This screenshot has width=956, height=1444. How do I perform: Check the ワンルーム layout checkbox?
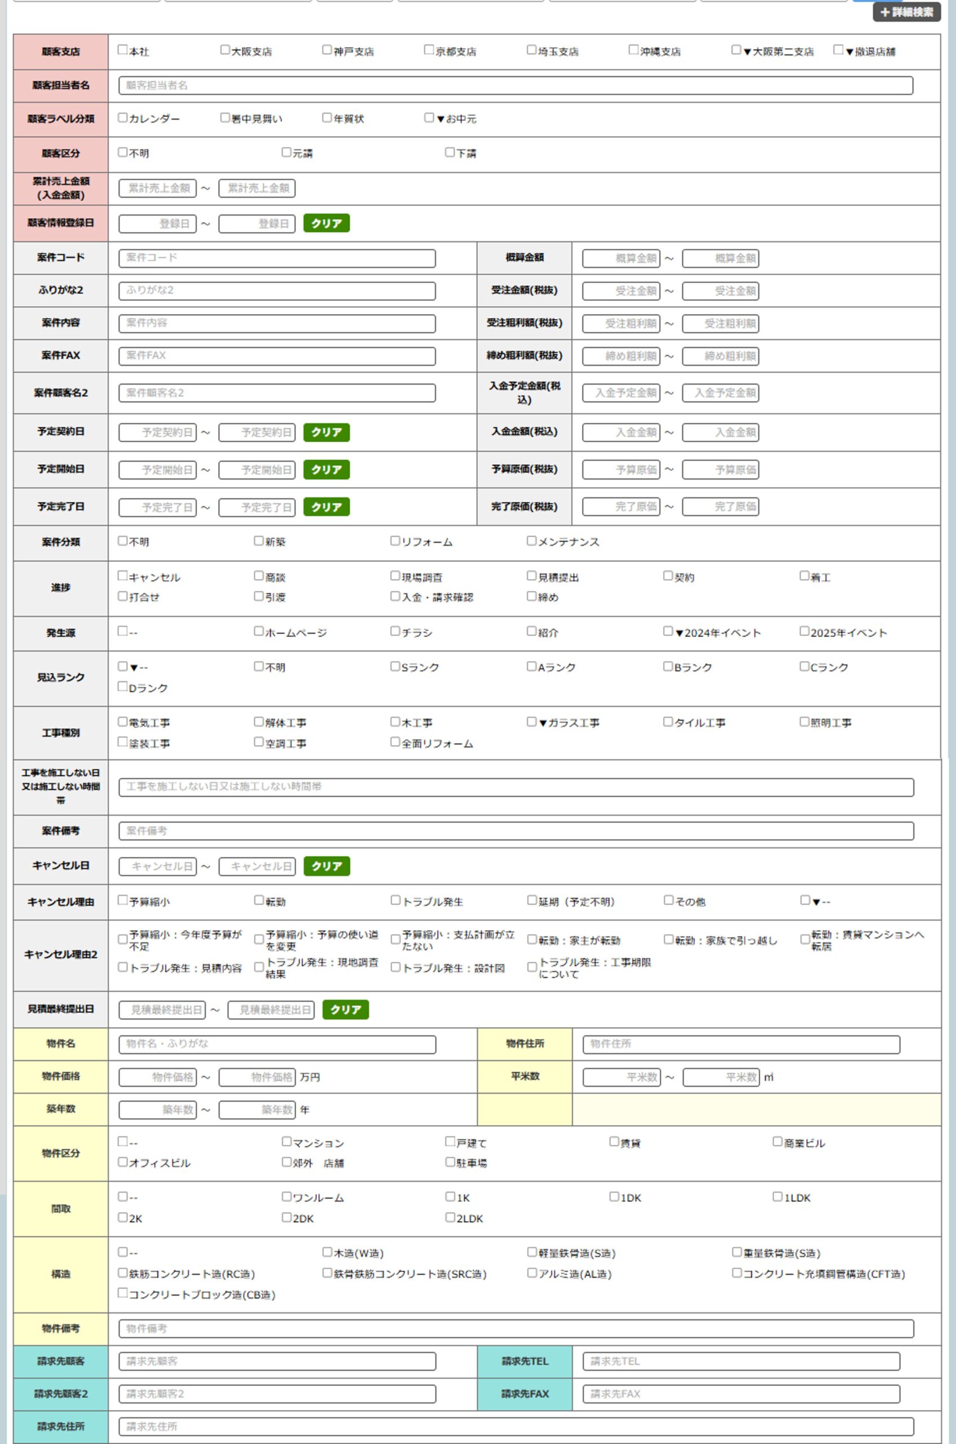pos(287,1197)
